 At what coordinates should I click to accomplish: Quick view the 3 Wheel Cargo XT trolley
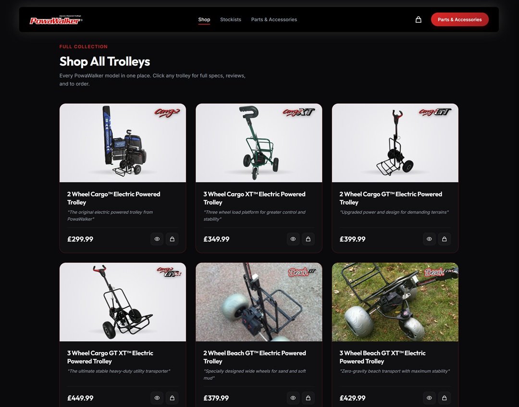coord(293,239)
